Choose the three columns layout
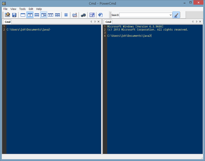 tap(51, 15)
